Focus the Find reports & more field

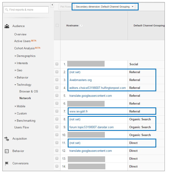coord(26,10)
